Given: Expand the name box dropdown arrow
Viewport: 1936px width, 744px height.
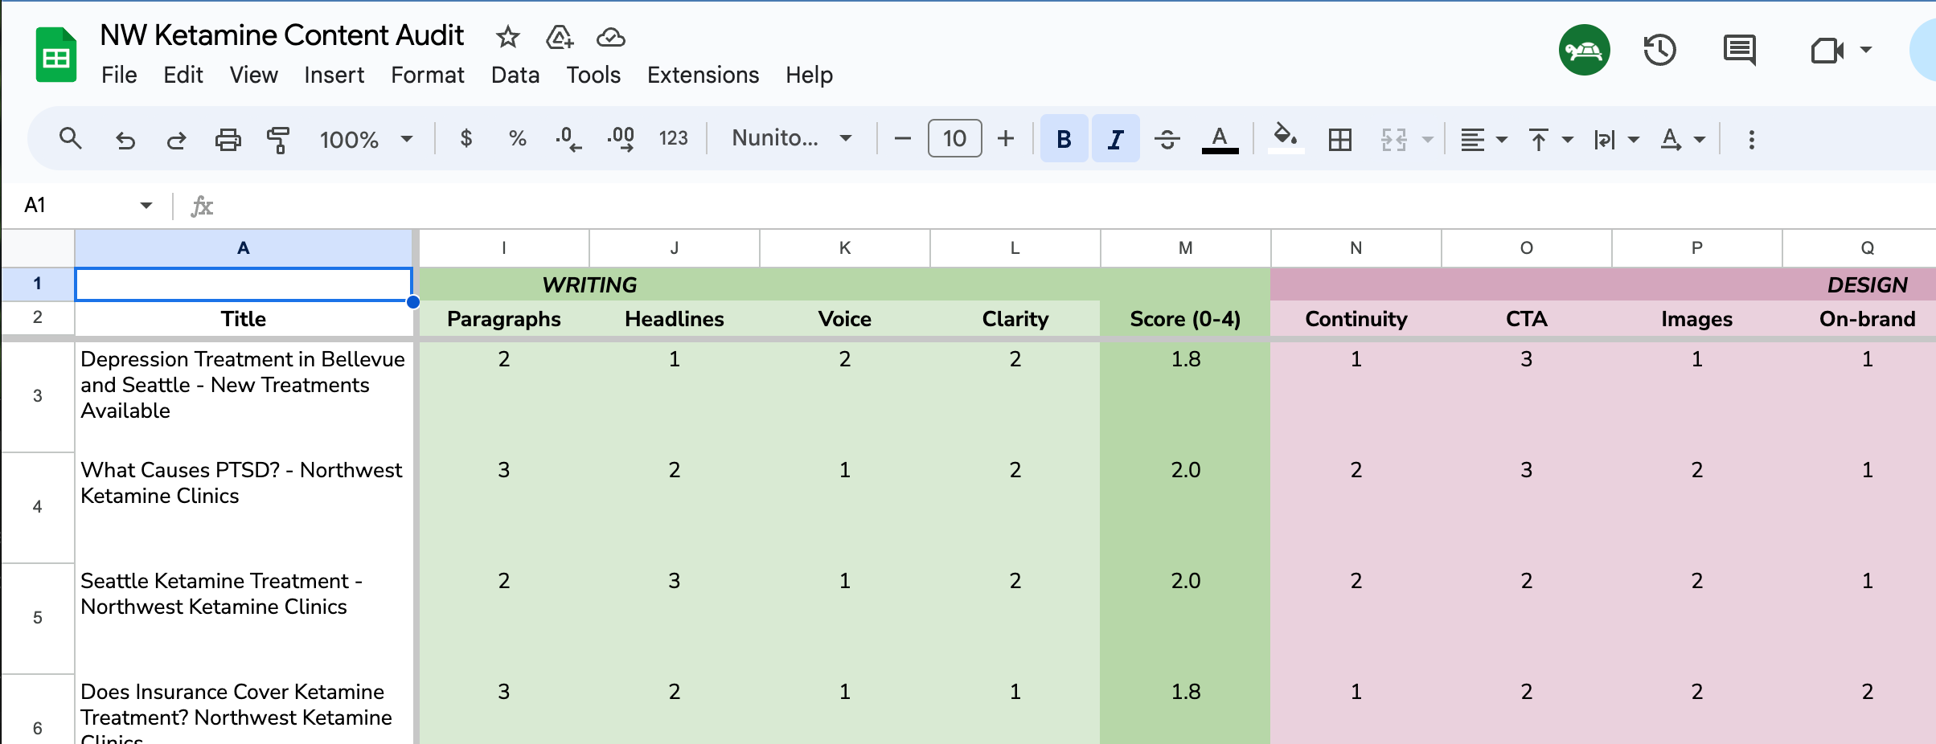Looking at the screenshot, I should click(146, 206).
